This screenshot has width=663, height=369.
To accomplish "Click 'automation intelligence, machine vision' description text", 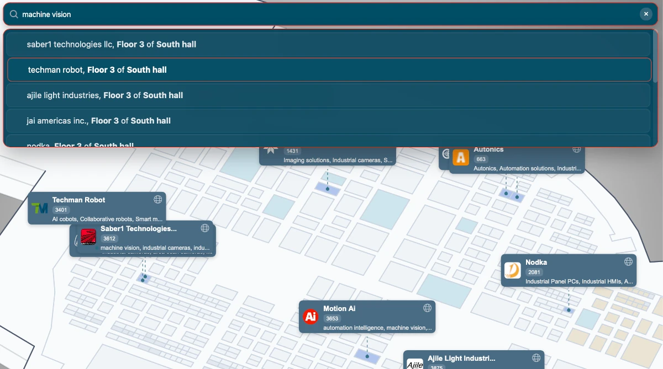I will [x=378, y=328].
